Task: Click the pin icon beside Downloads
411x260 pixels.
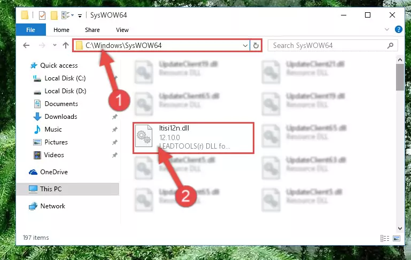Action: click(x=115, y=117)
